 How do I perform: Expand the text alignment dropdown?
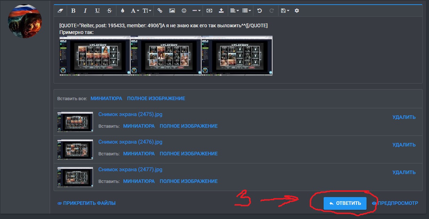tap(234, 11)
